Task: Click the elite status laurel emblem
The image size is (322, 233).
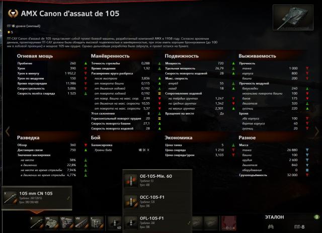Action: (13, 14)
